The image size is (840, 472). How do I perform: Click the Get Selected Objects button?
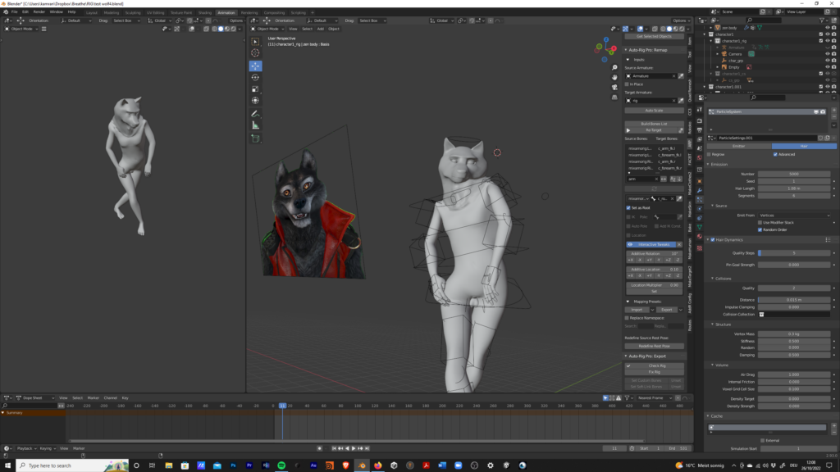pyautogui.click(x=654, y=36)
